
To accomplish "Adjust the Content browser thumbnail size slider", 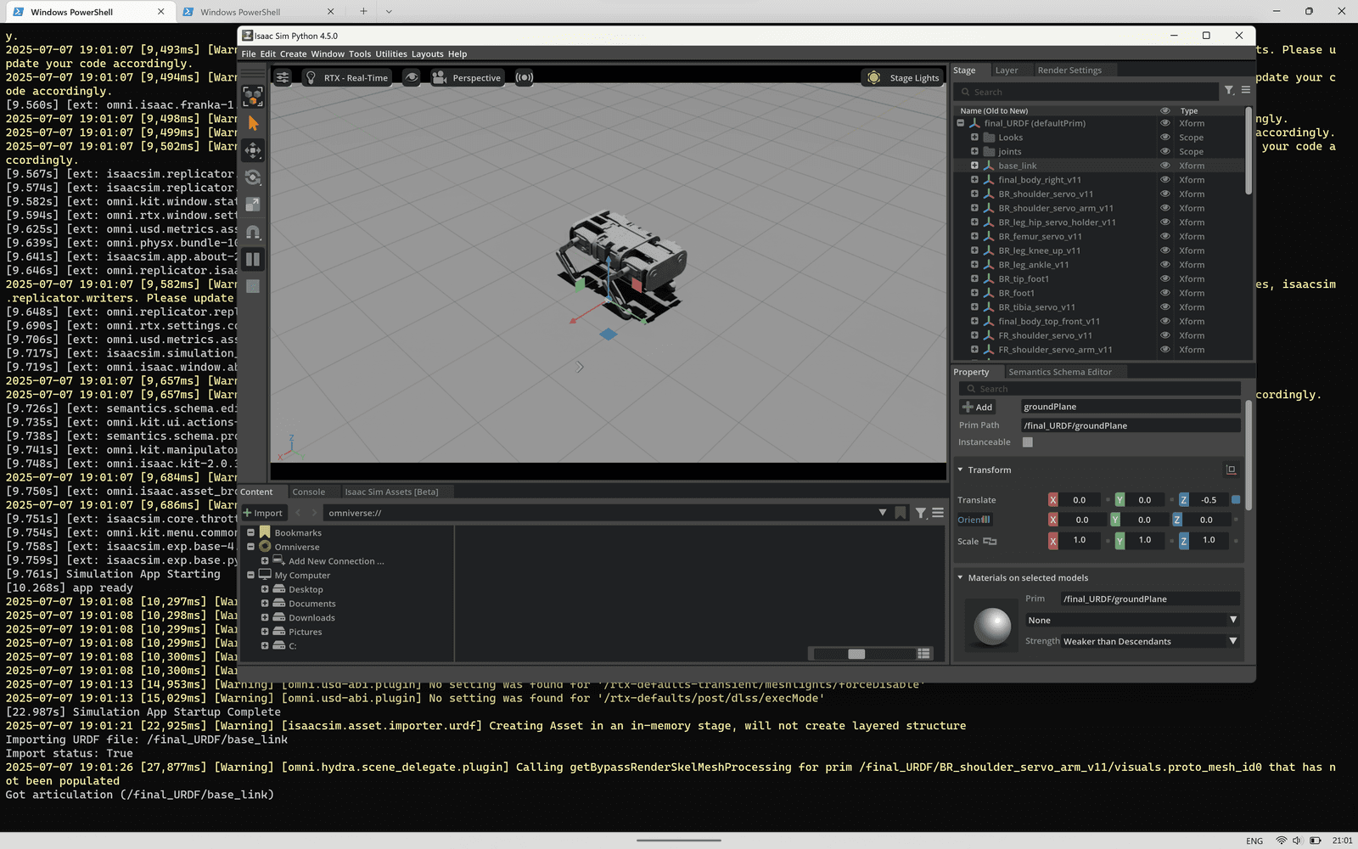I will (x=856, y=654).
